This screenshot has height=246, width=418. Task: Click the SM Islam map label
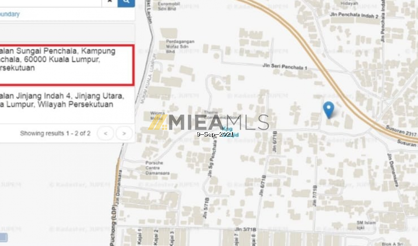pos(366,225)
